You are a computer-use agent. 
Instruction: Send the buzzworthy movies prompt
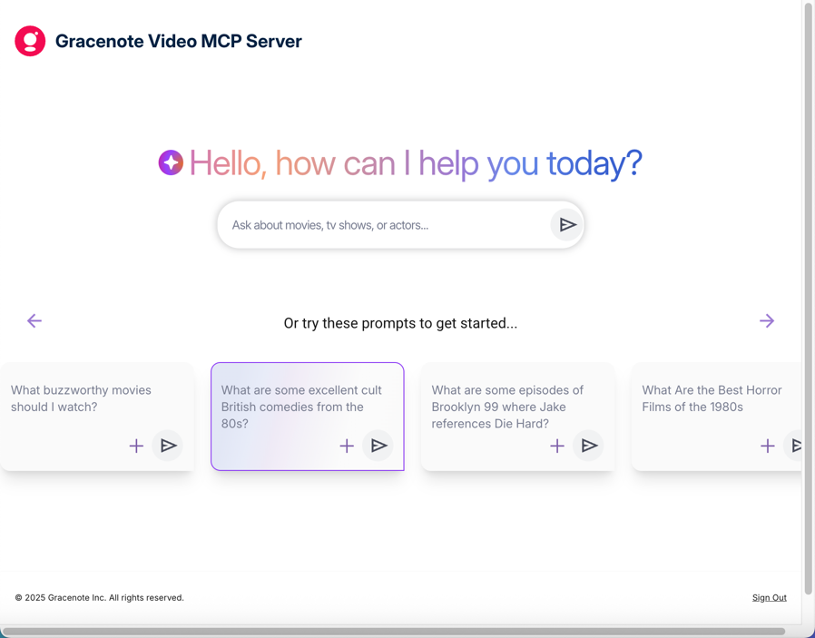point(168,446)
